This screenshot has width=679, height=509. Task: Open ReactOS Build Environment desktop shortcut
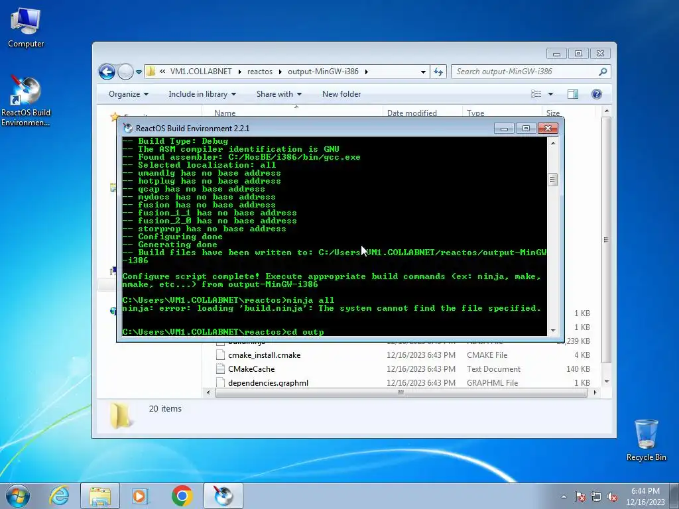pos(26,101)
